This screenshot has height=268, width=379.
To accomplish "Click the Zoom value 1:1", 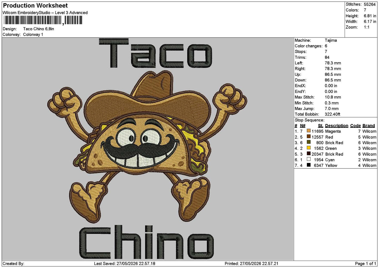I will pyautogui.click(x=366, y=27).
